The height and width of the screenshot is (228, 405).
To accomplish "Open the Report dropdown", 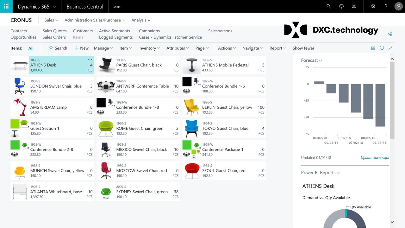I will click(x=278, y=48).
